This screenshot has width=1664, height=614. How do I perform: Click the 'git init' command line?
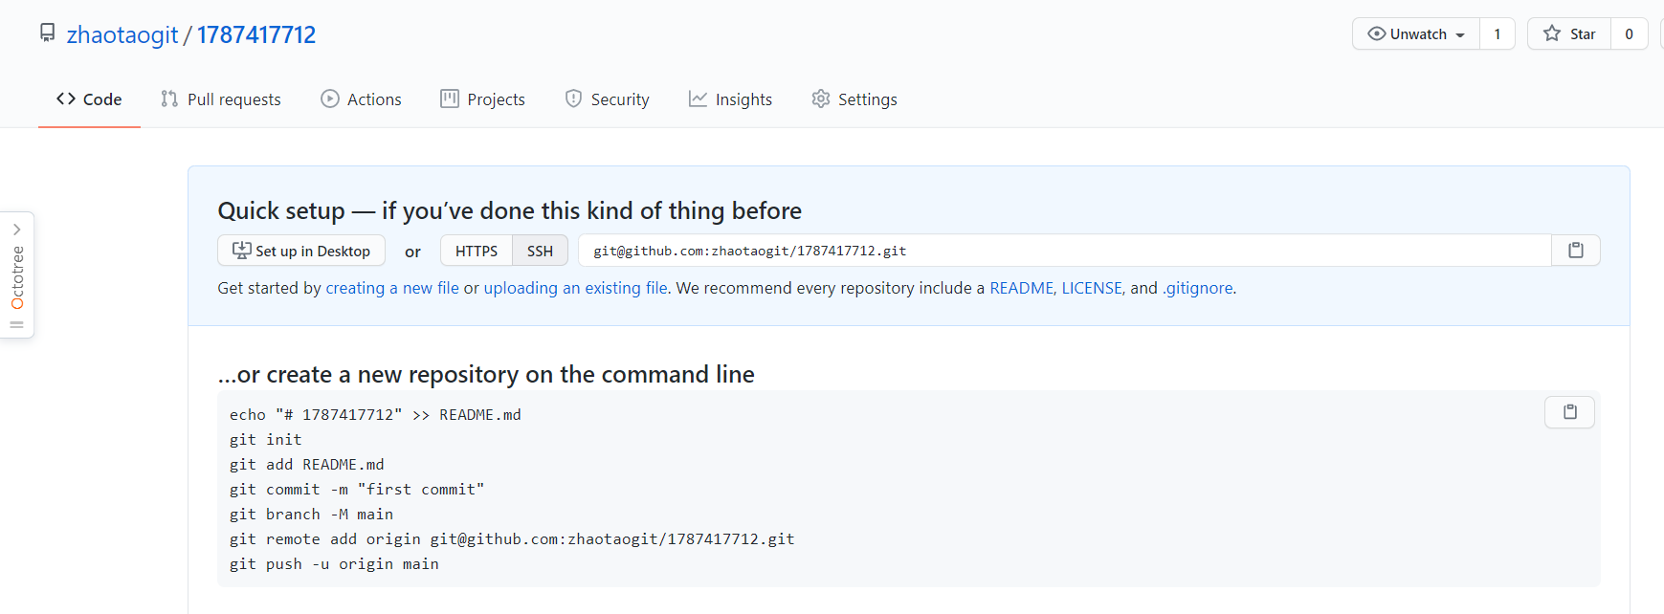coord(266,439)
